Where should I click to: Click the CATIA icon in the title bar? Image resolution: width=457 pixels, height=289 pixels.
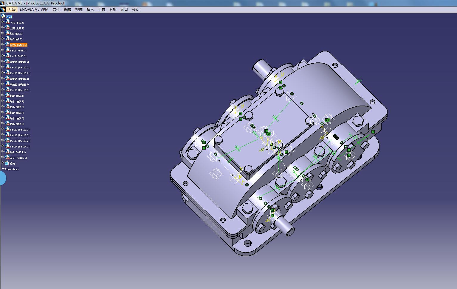3,3
